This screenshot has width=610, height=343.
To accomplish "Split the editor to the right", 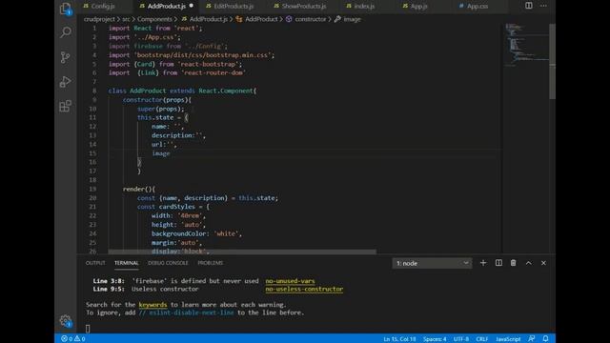I will [529, 6].
